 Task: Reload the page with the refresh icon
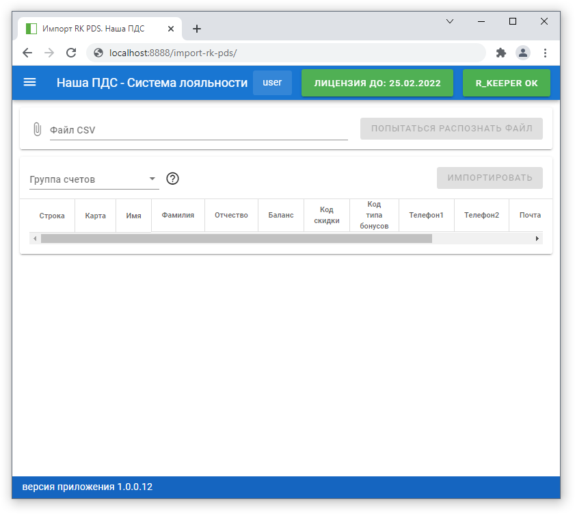click(70, 53)
